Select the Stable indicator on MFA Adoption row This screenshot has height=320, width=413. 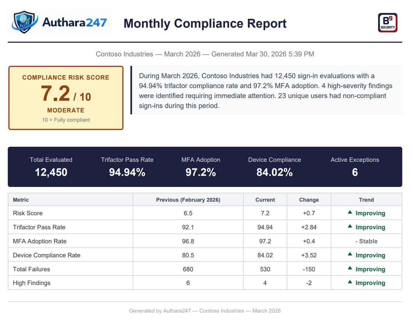coord(366,241)
